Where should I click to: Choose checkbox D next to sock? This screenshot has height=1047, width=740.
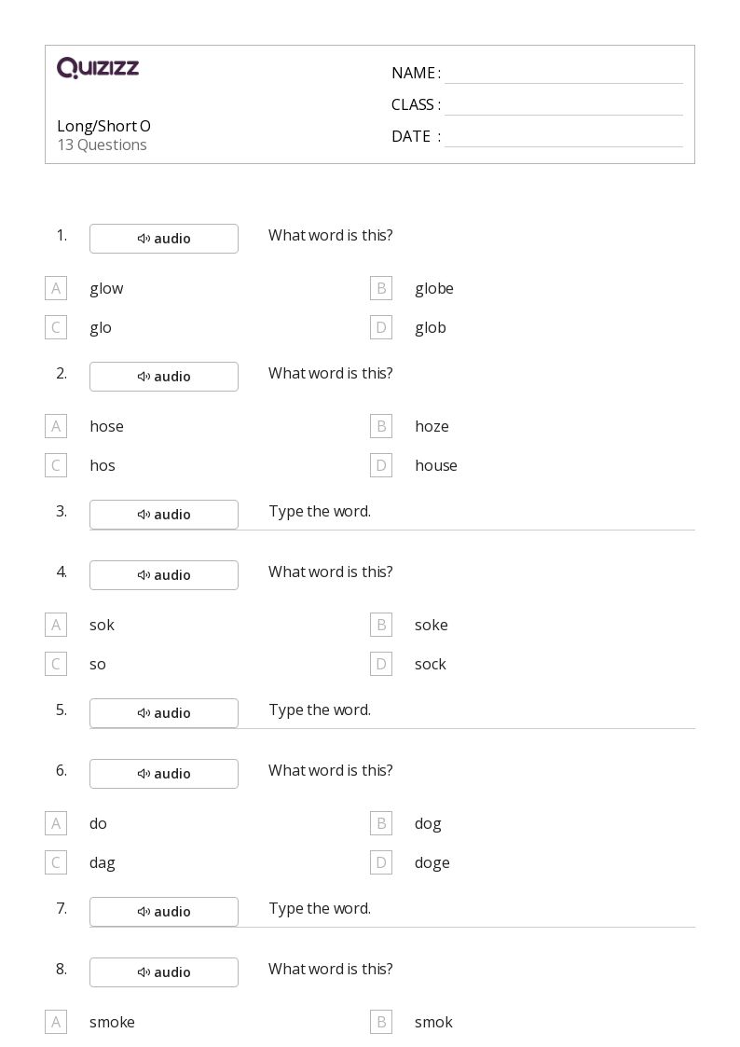pyautogui.click(x=381, y=665)
